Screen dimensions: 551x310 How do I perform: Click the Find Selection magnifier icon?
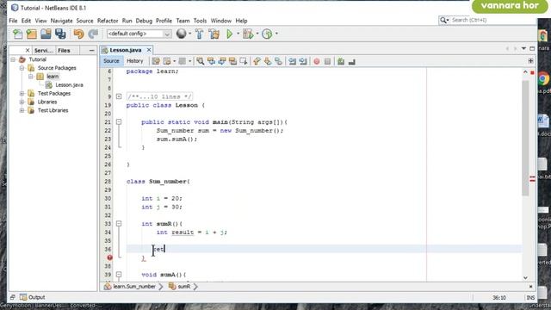click(201, 61)
